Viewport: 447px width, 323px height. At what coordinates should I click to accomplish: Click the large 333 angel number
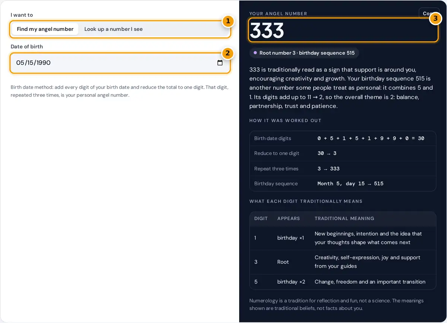267,31
